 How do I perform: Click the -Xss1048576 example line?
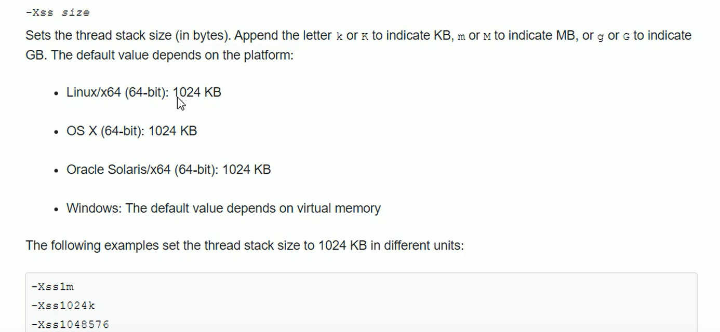click(x=70, y=325)
